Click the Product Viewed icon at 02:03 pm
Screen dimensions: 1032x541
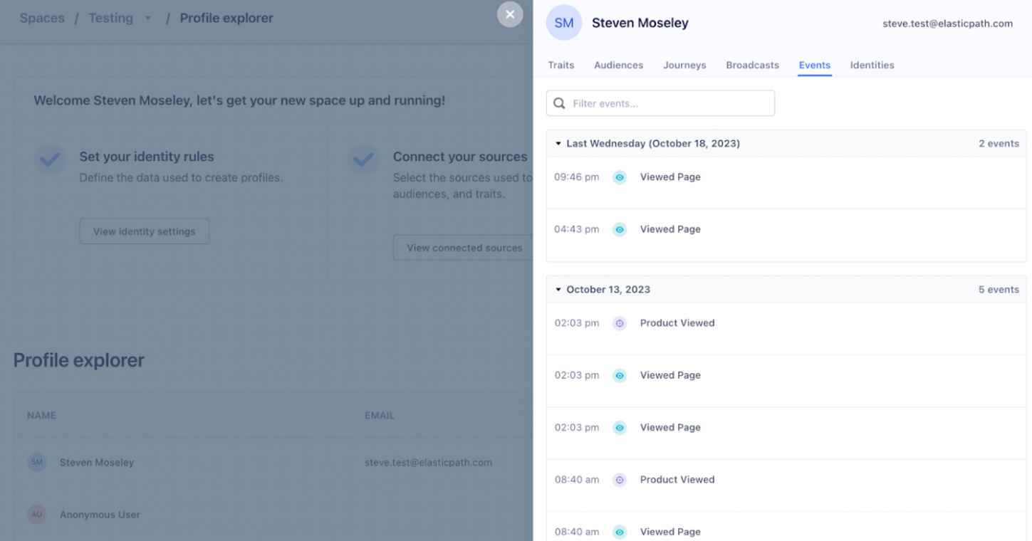(x=619, y=322)
